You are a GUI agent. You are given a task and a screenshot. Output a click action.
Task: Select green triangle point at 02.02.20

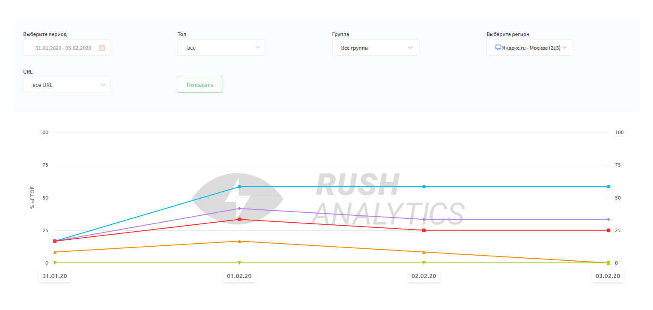(x=424, y=262)
